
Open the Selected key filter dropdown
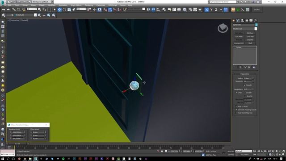(x=244, y=151)
